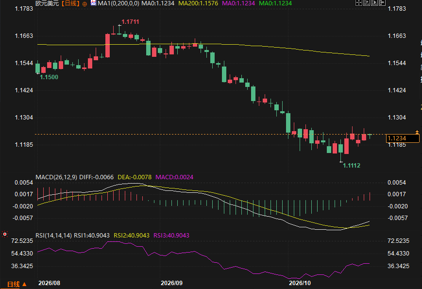Click the orange 【日线】 period label

[70, 3]
